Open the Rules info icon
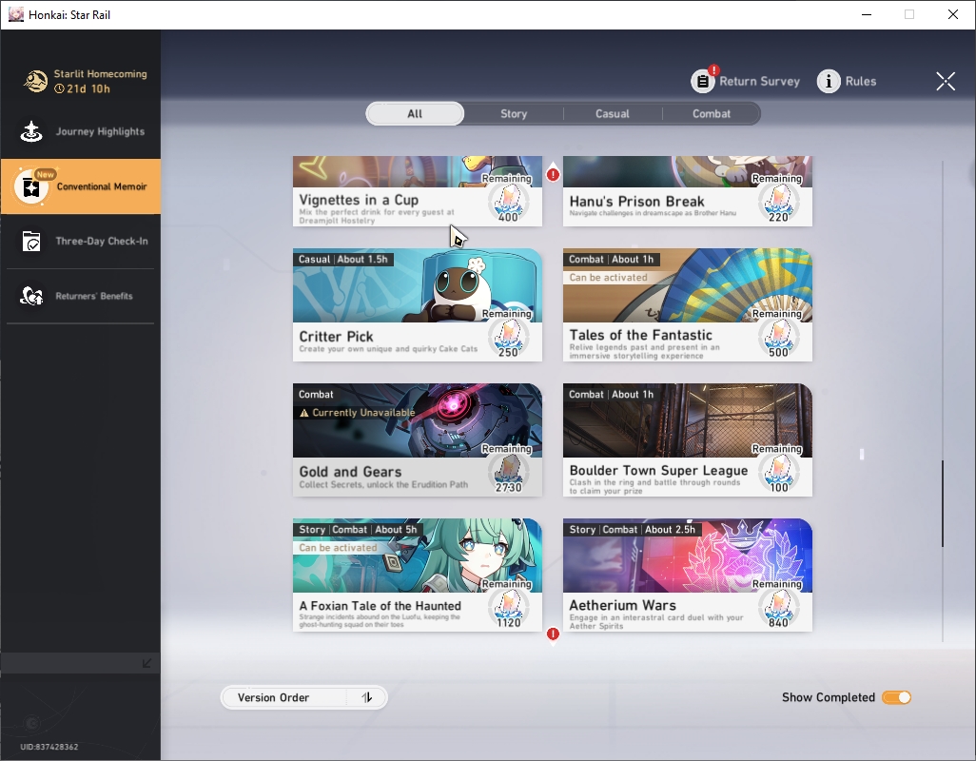The image size is (976, 761). 829,81
